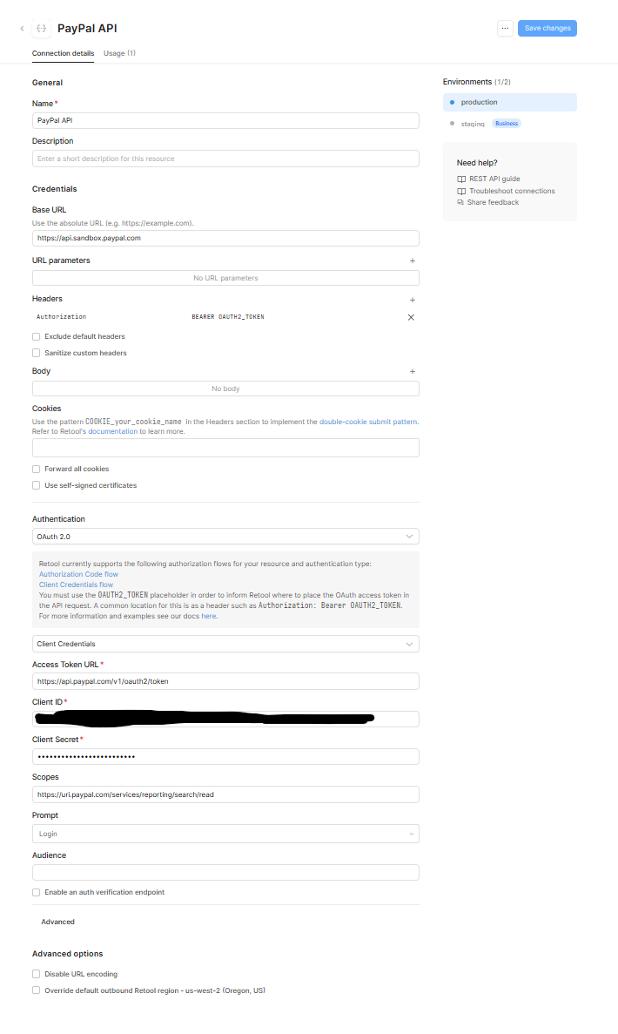Remove the Authorization header with X icon

[x=411, y=317]
